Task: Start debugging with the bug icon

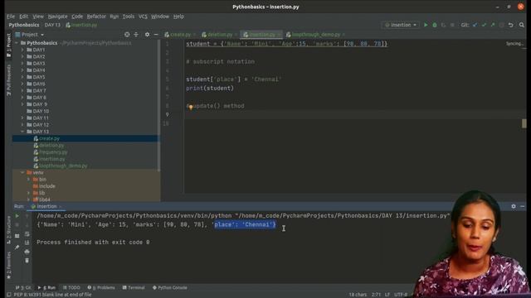Action: pos(435,25)
